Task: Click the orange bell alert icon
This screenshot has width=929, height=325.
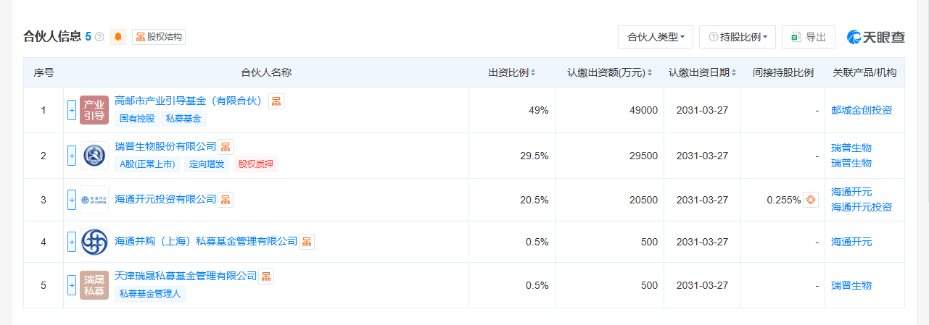Action: coord(118,37)
